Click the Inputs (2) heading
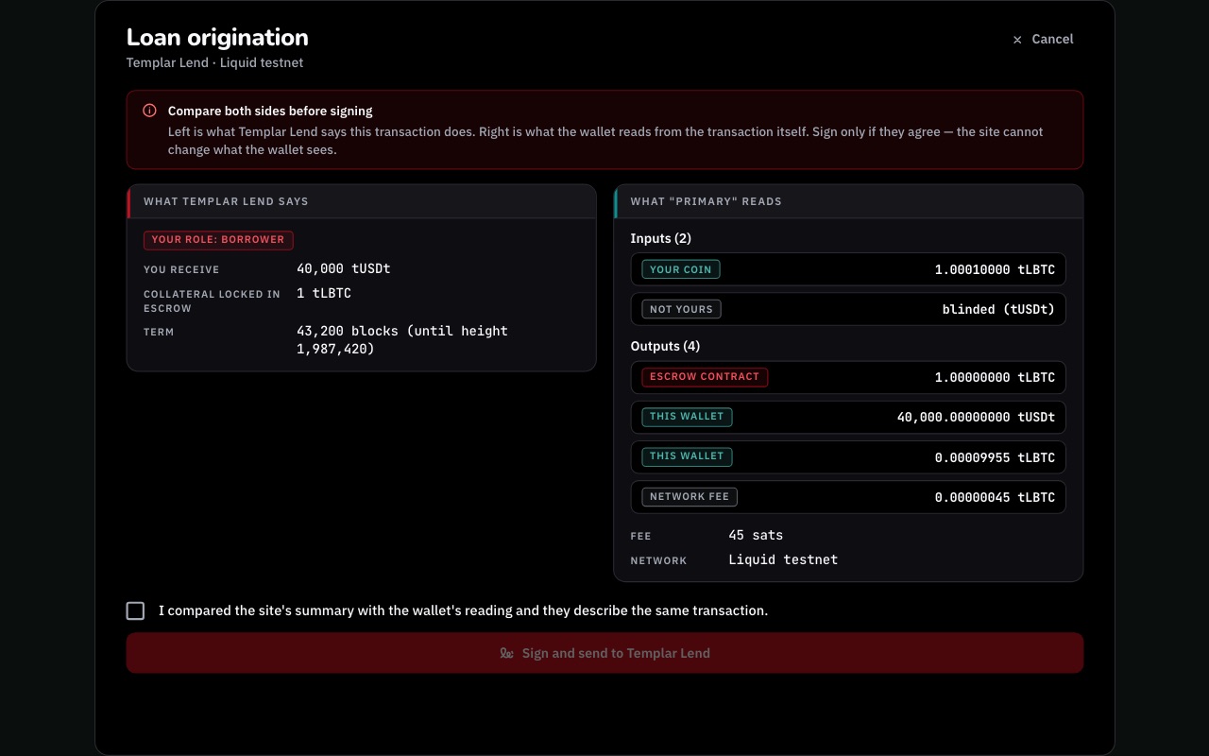1209x756 pixels. (661, 238)
